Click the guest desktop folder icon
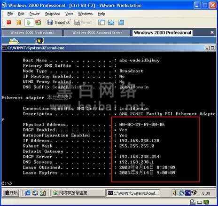 pos(14,40)
